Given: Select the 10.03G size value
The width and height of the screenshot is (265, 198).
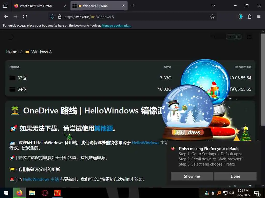Looking at the screenshot, I should pyautogui.click(x=165, y=89).
